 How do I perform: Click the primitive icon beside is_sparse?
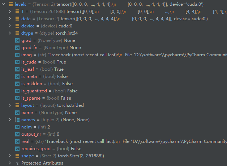[x=17, y=98]
